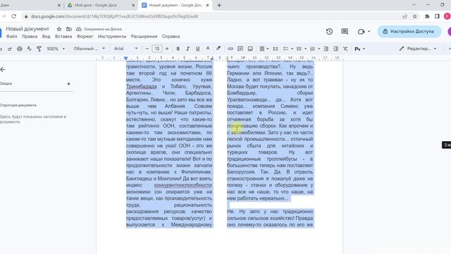
Task: Increase paragraph indent
Action: (335, 49)
